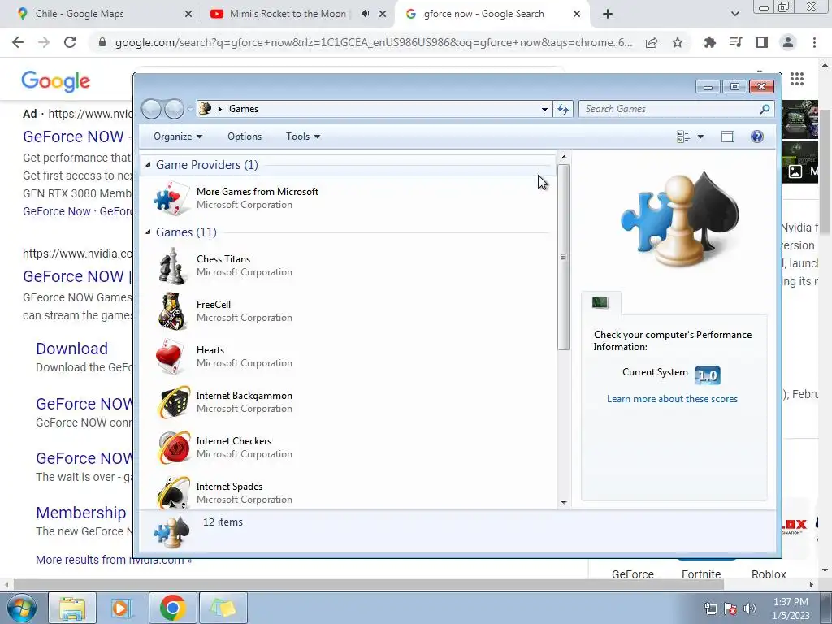
Task: Open Windows Explorer from the taskbar
Action: click(72, 608)
